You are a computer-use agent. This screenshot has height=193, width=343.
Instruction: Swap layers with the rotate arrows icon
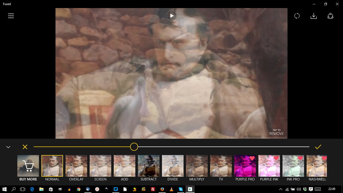pyautogui.click(x=297, y=16)
